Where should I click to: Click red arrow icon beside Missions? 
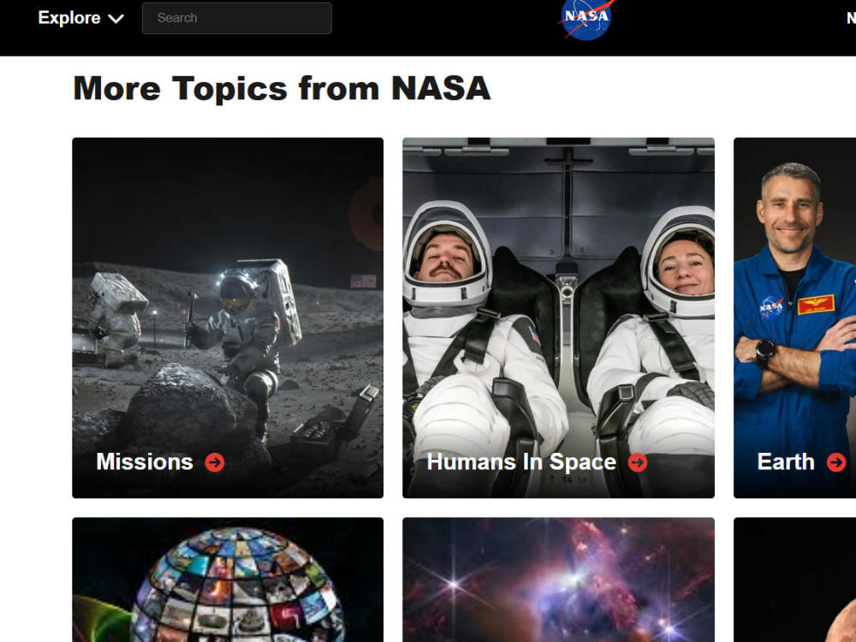pyautogui.click(x=215, y=462)
